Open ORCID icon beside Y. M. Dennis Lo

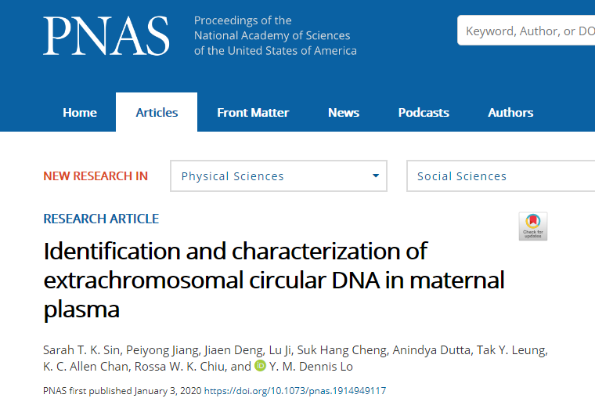point(261,366)
